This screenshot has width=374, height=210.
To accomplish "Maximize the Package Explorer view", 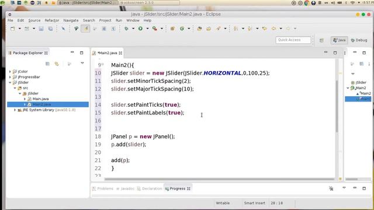I will 82,52.
